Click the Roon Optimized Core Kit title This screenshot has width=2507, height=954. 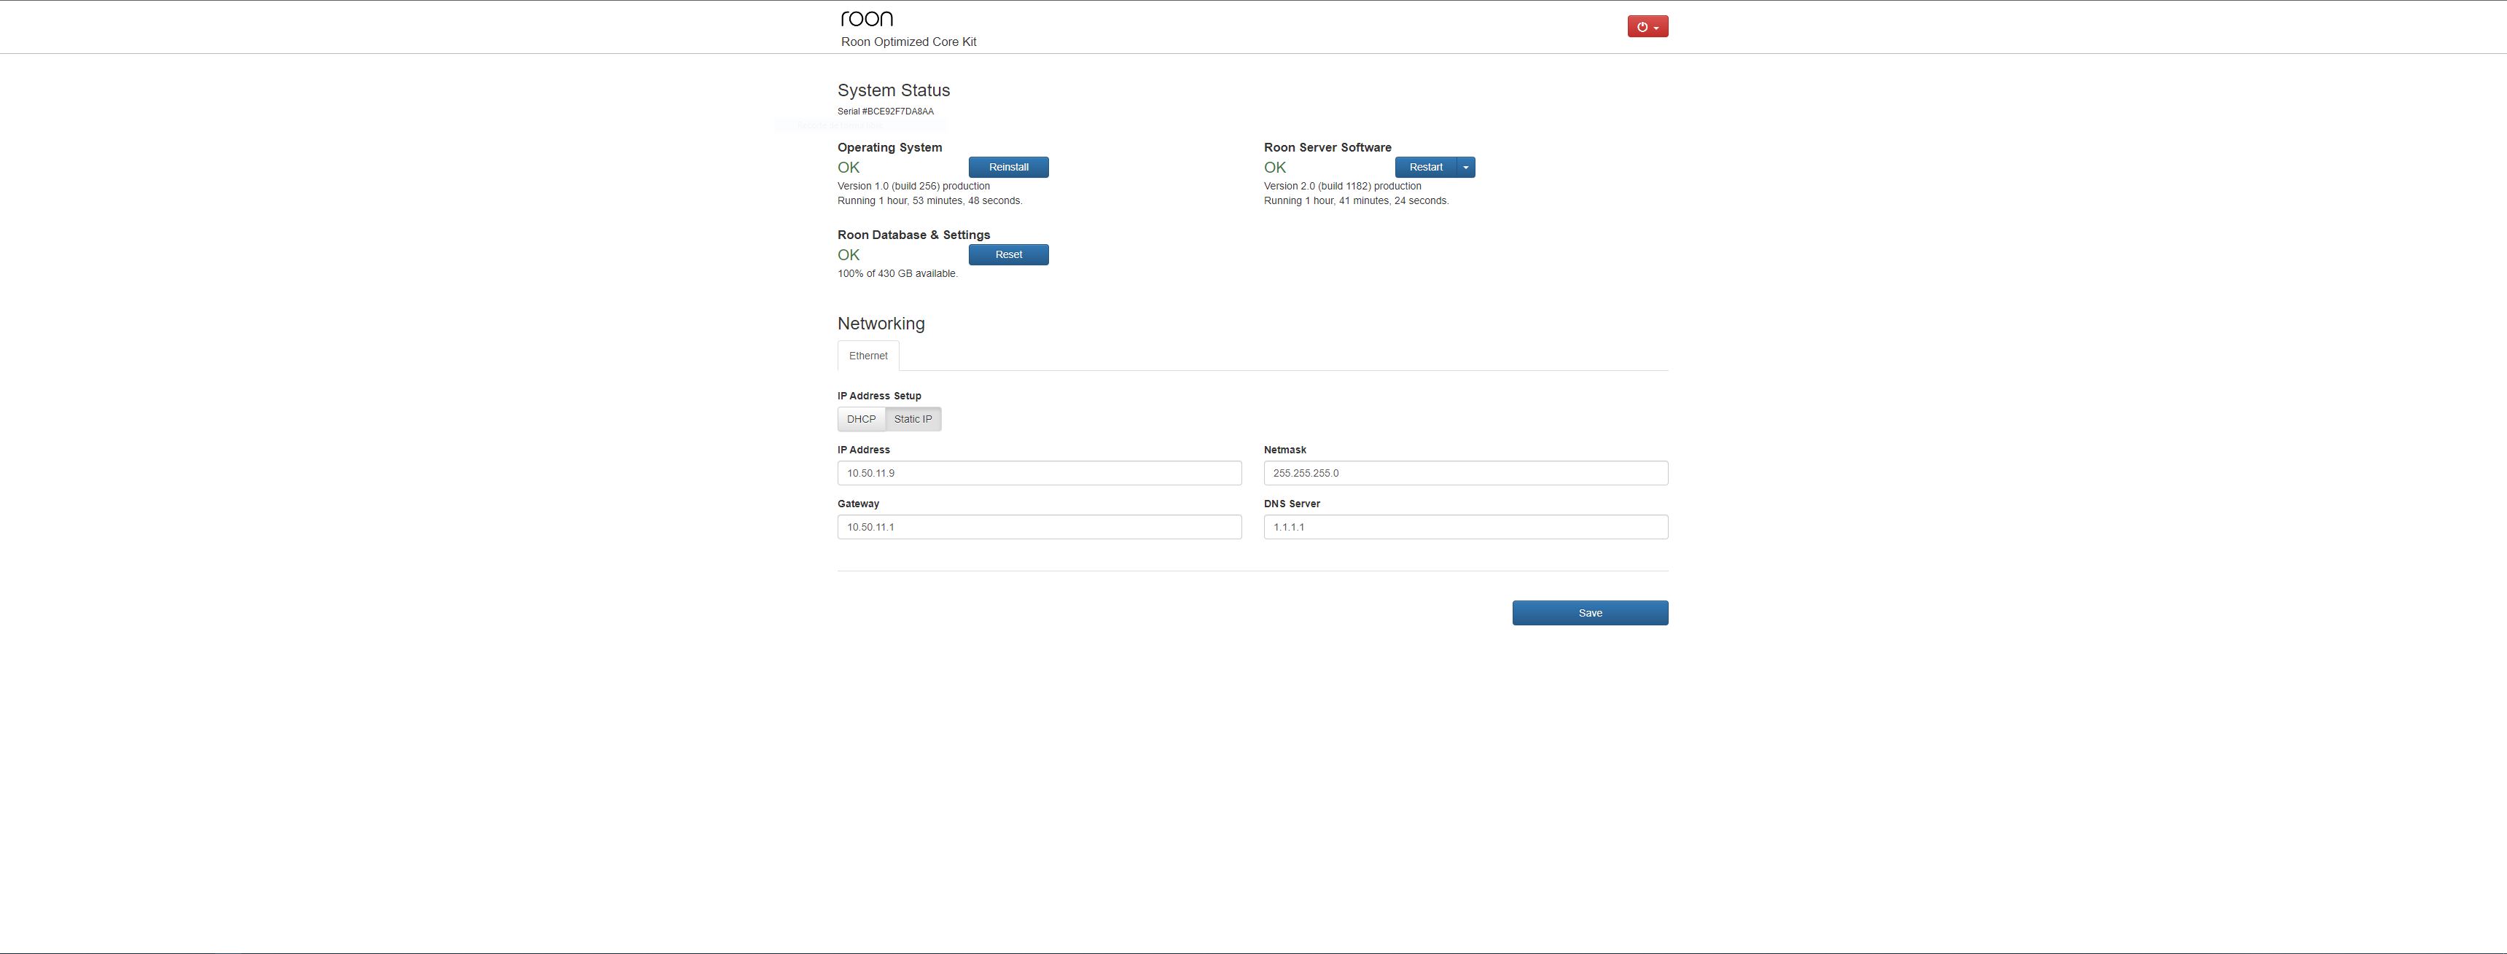(909, 42)
